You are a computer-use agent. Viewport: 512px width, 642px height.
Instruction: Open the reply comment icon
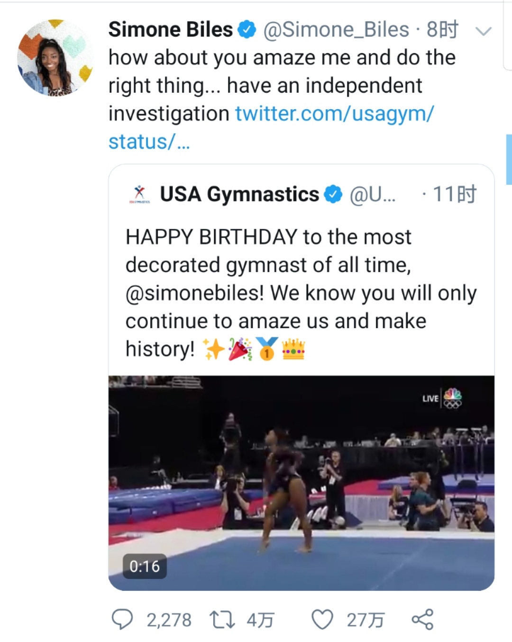tap(122, 619)
